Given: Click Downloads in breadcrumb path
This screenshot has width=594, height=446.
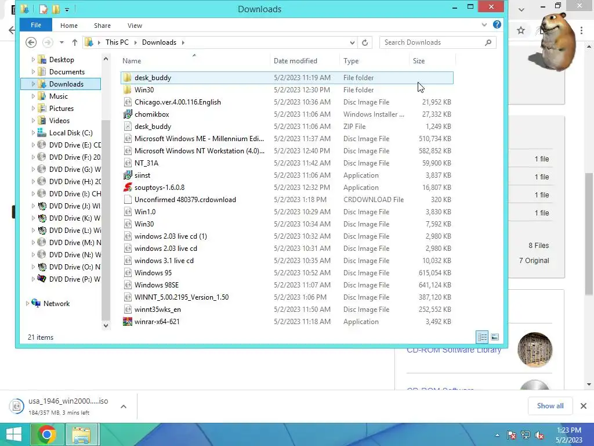Looking at the screenshot, I should [159, 42].
